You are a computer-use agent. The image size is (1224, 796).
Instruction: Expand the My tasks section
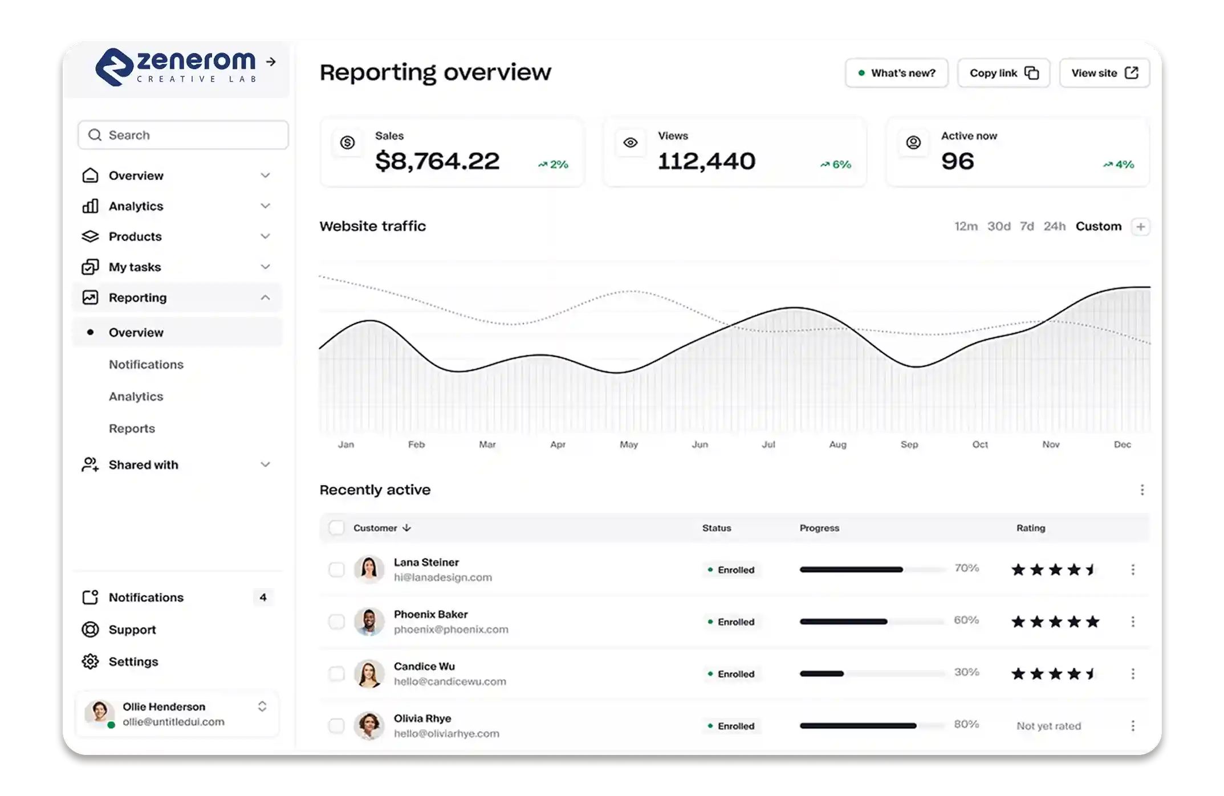265,266
